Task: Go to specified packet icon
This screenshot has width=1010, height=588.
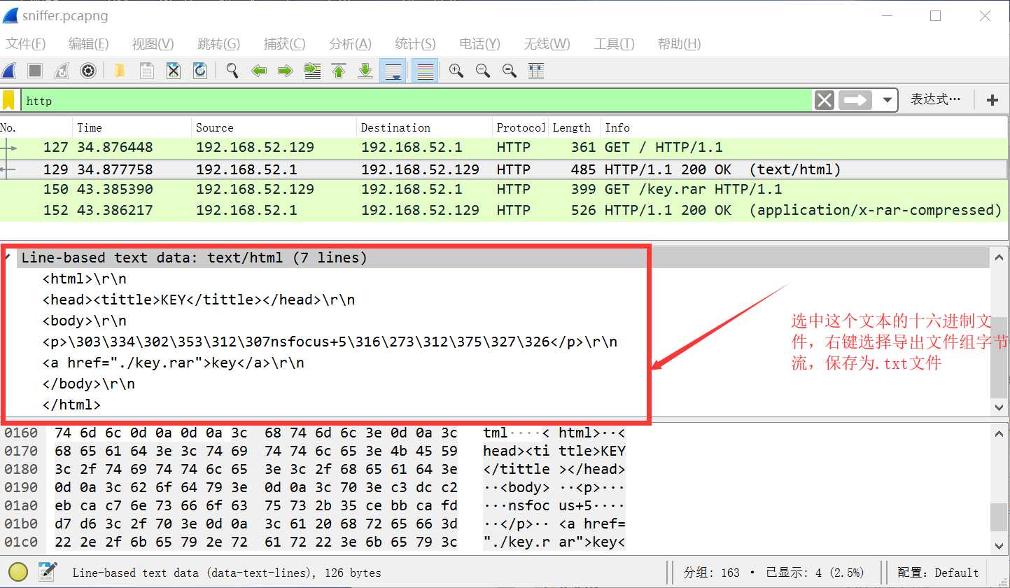Action: coord(312,71)
